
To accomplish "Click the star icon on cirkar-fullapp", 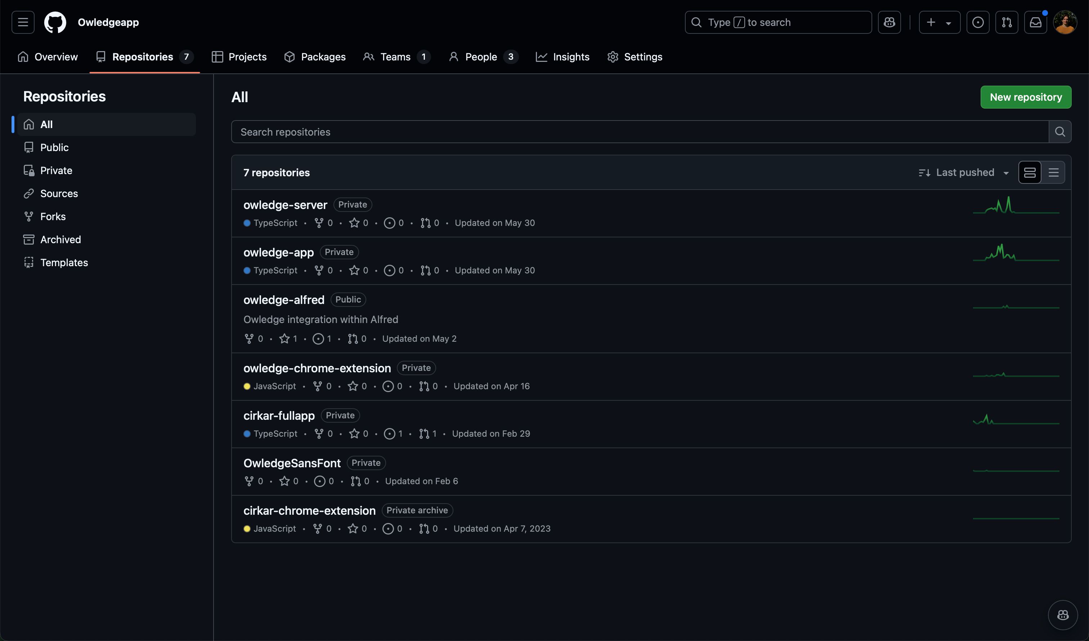I will coord(353,433).
